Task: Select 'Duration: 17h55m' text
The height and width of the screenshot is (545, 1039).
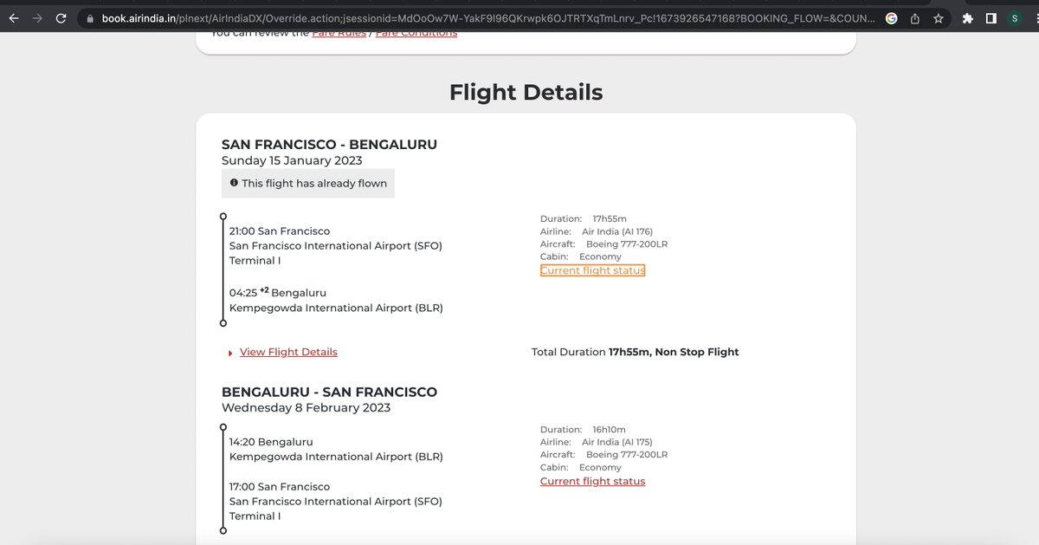Action: pyautogui.click(x=583, y=219)
